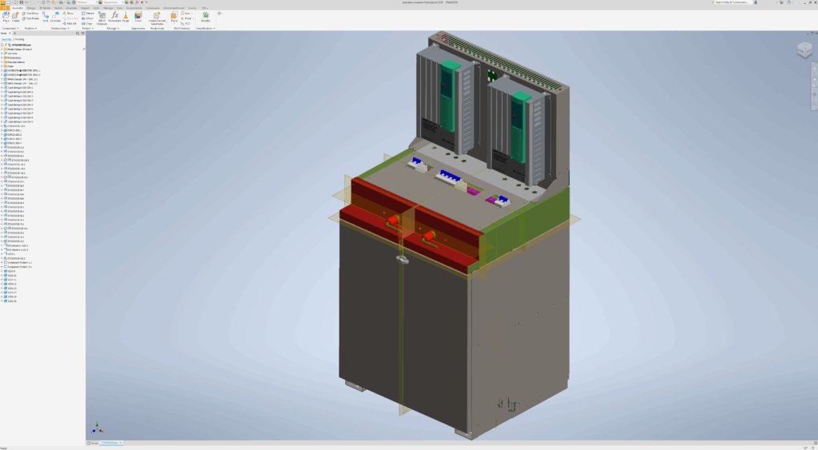Image resolution: width=818 pixels, height=450 pixels.
Task: Open the Bill of Materials
Action: 102,18
